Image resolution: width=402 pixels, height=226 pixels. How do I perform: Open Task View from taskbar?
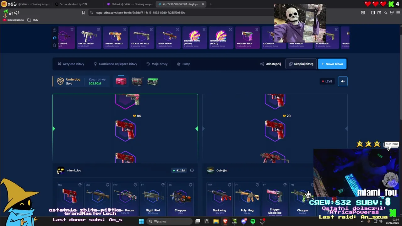pos(198,221)
